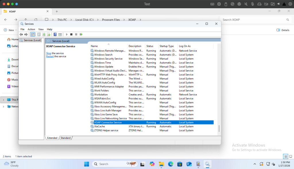The width and height of the screenshot is (294, 169).
Task: Open the Properties toolbar icon
Action: tap(39, 34)
